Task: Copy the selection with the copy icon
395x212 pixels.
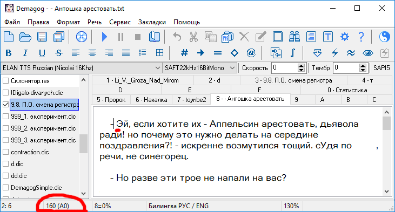Action: 210,37
